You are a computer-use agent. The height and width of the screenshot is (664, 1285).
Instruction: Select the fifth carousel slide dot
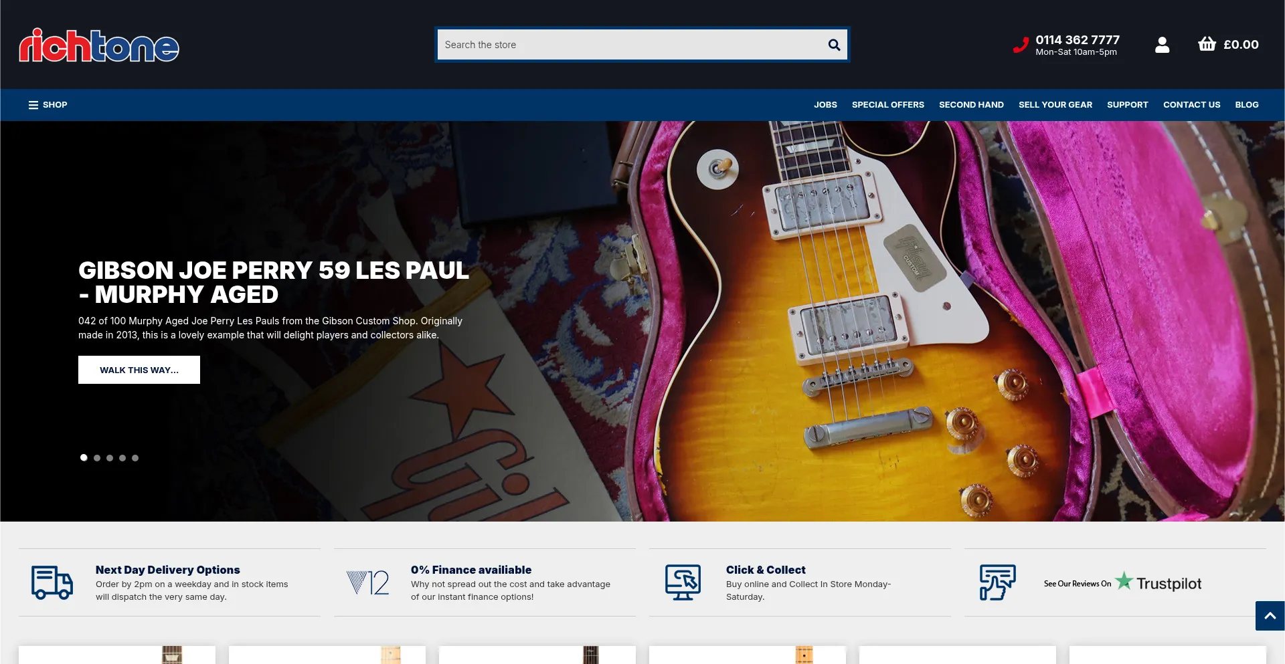[135, 458]
